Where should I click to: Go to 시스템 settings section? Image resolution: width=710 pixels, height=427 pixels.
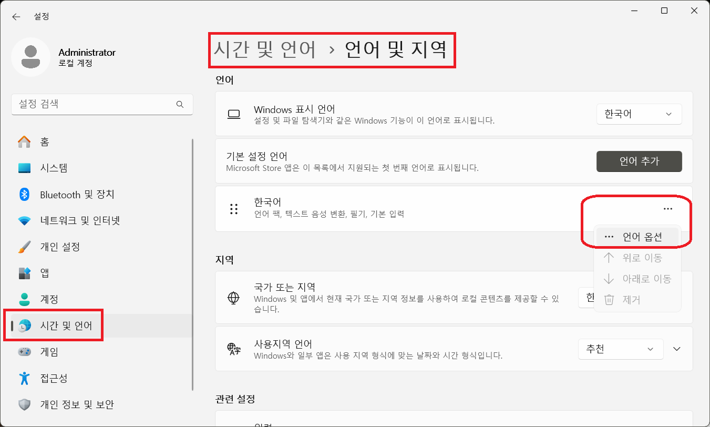point(54,168)
